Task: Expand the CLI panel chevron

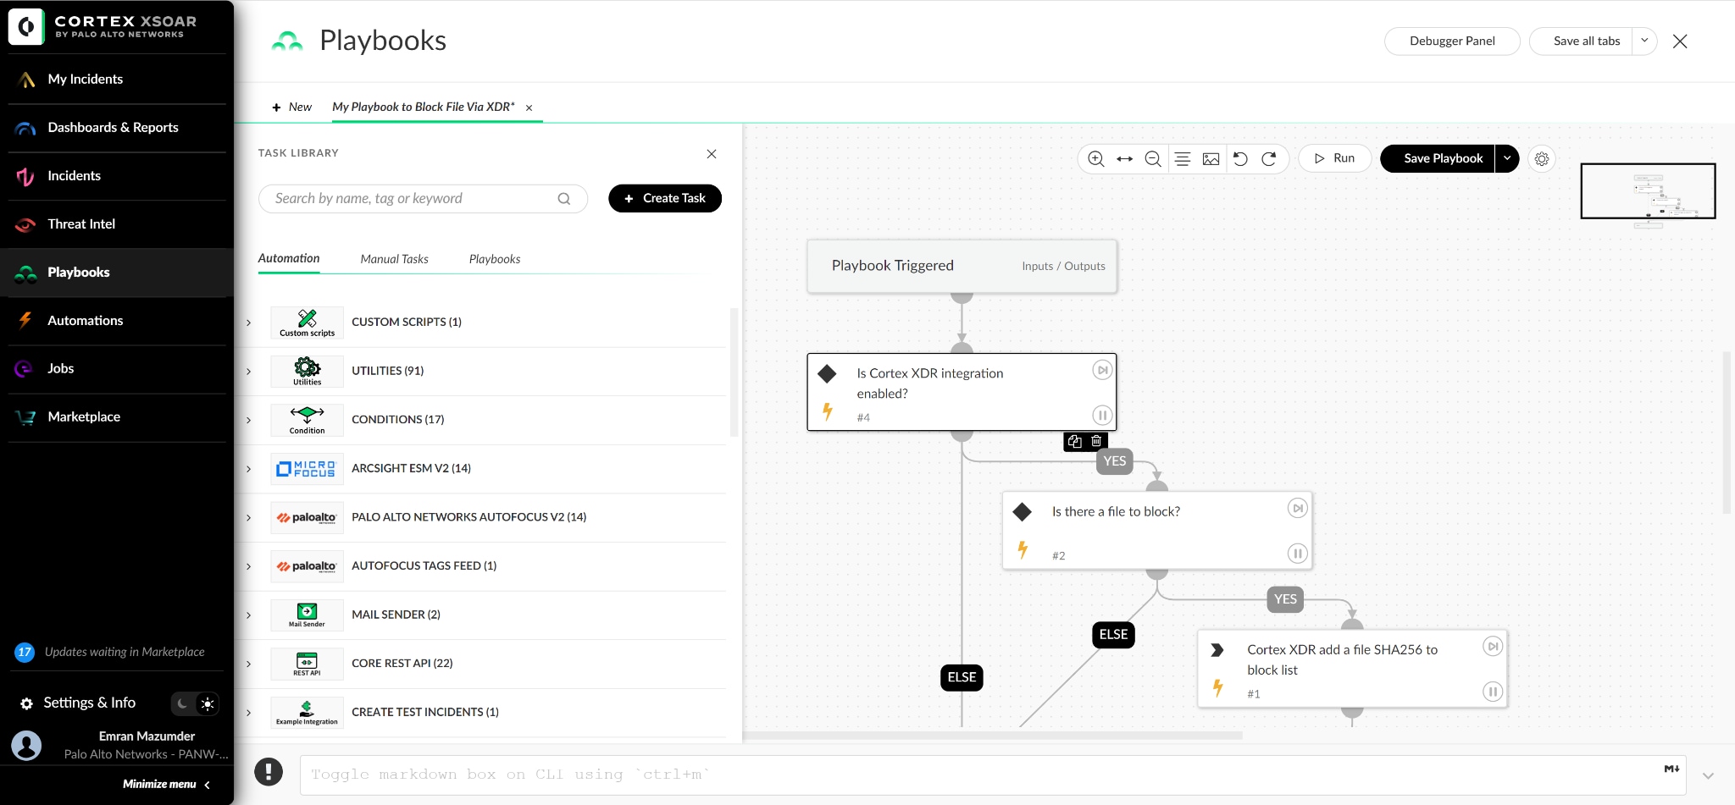Action: (1708, 775)
